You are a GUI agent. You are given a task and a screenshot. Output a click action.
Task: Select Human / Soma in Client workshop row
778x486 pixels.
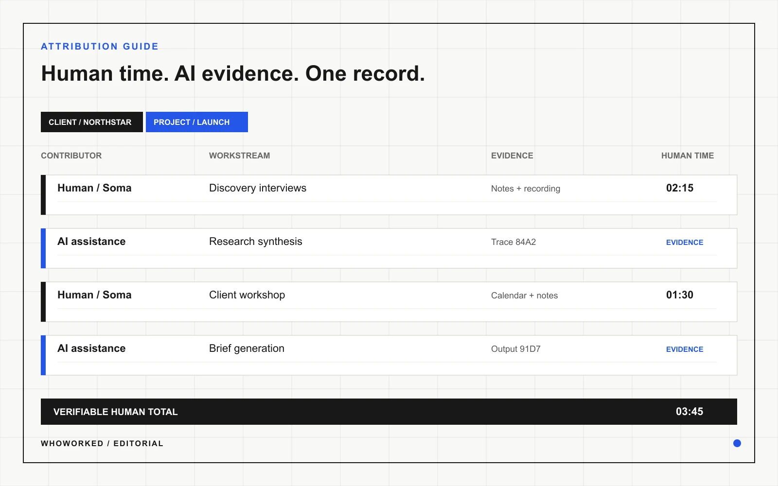click(94, 295)
